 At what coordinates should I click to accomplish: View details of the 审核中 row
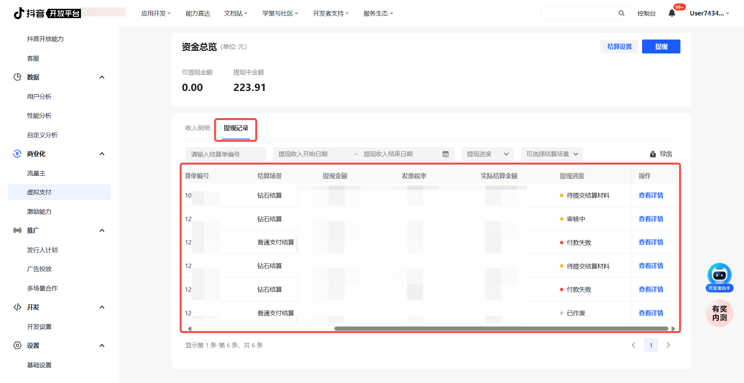point(651,219)
